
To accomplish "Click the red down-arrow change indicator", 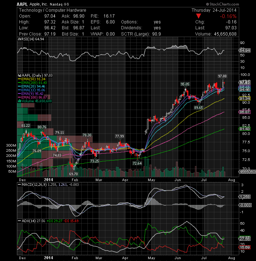I will click(198, 16).
